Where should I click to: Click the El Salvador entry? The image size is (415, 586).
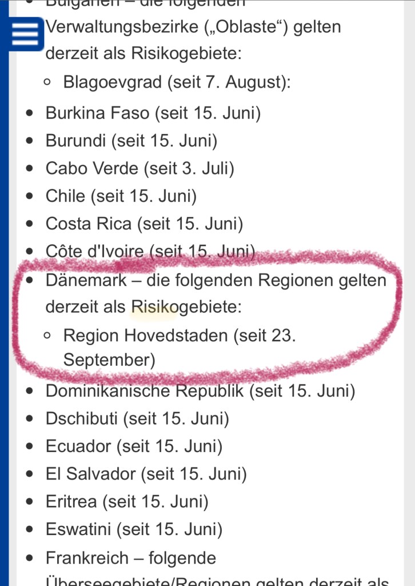tap(146, 474)
